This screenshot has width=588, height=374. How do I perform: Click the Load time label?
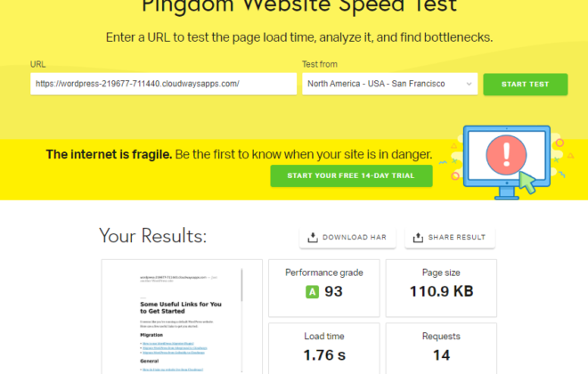pyautogui.click(x=324, y=336)
